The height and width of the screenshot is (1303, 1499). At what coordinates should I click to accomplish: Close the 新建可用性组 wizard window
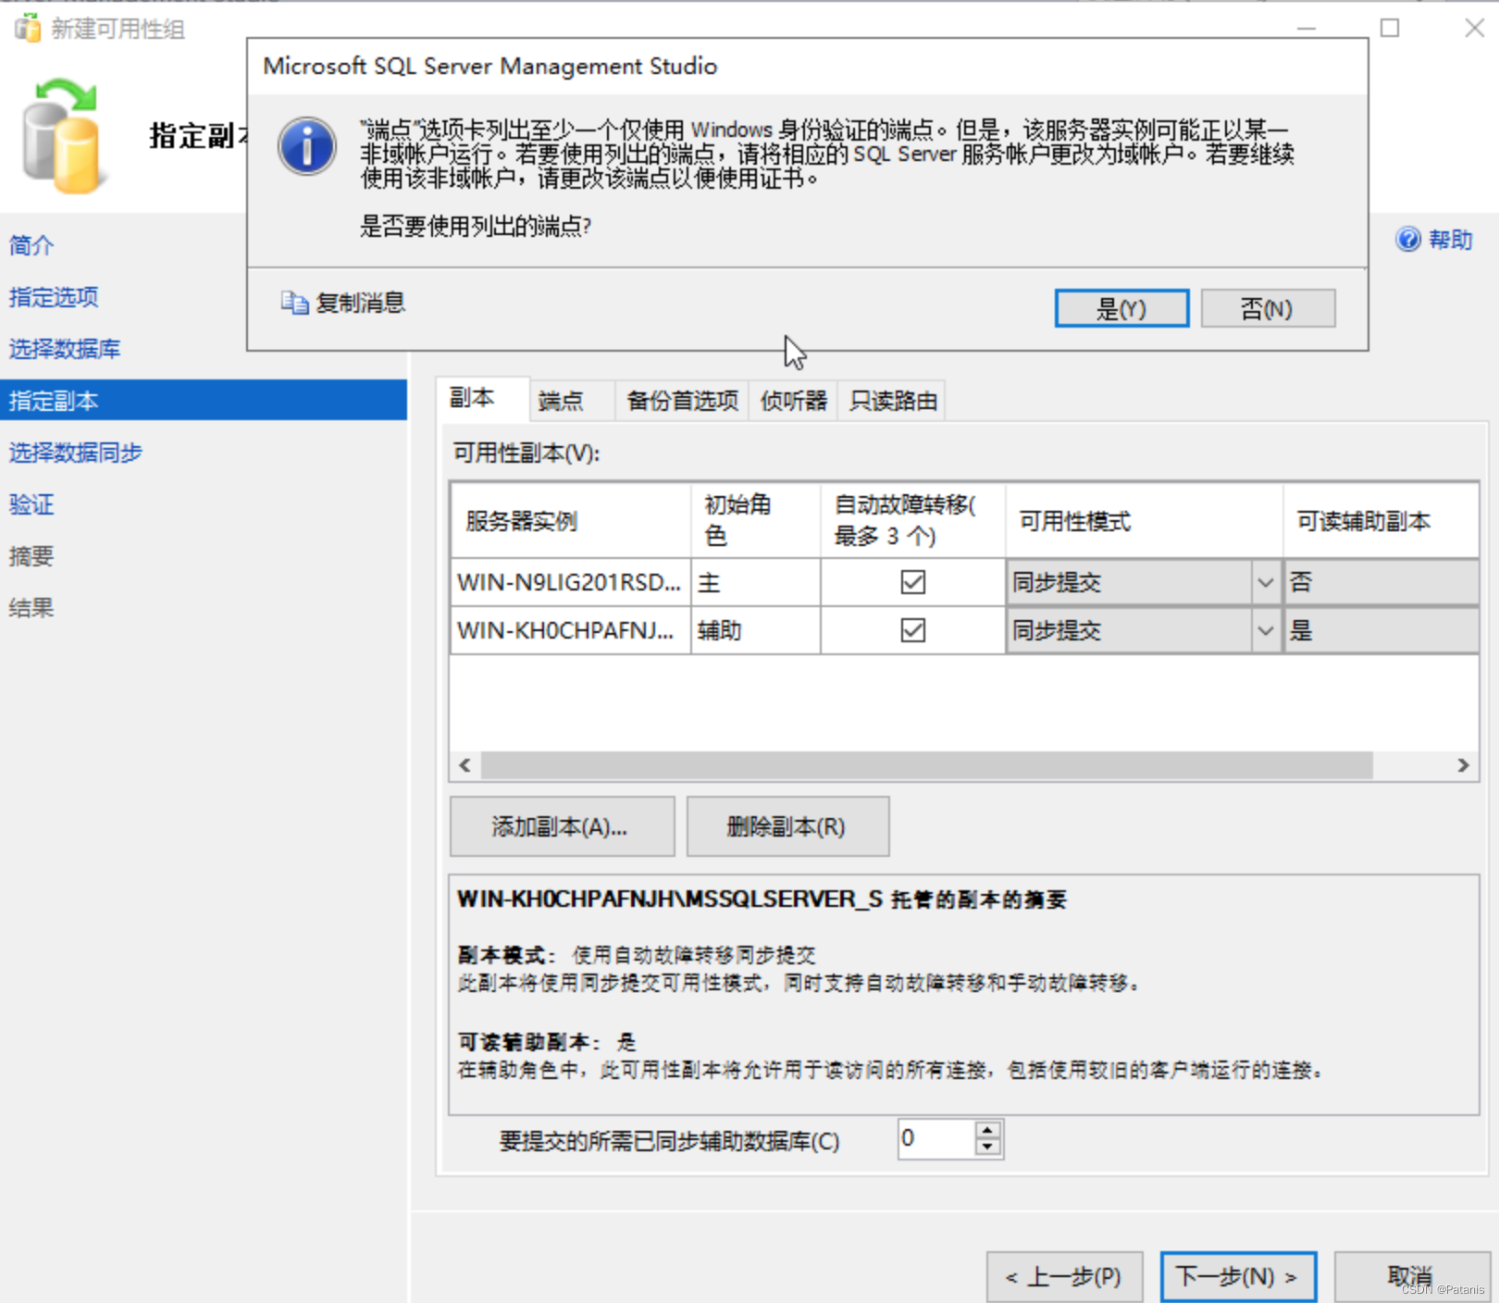[x=1474, y=28]
